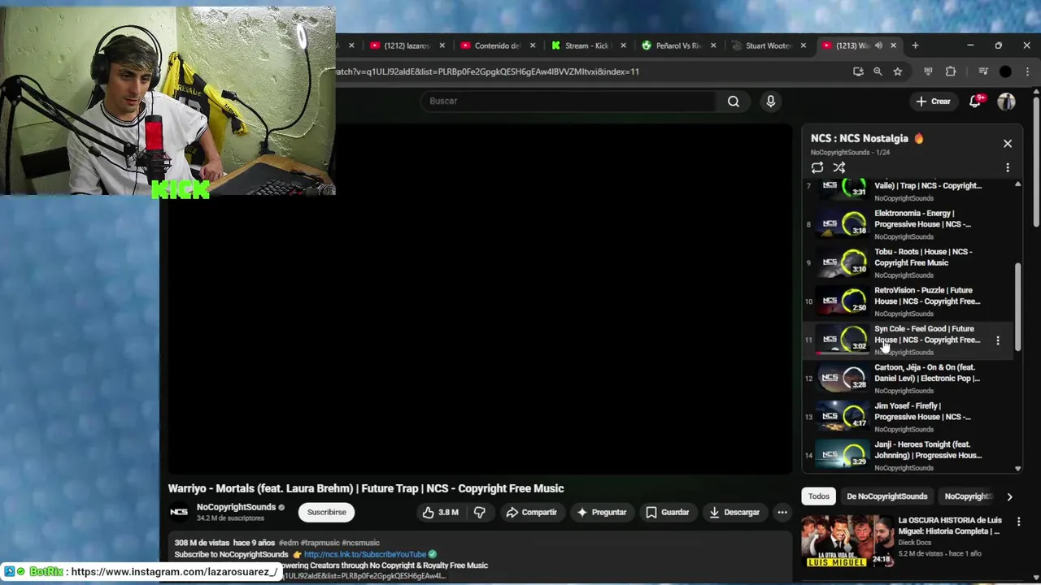Like the video with thumbs up
This screenshot has width=1041, height=585.
(440, 513)
